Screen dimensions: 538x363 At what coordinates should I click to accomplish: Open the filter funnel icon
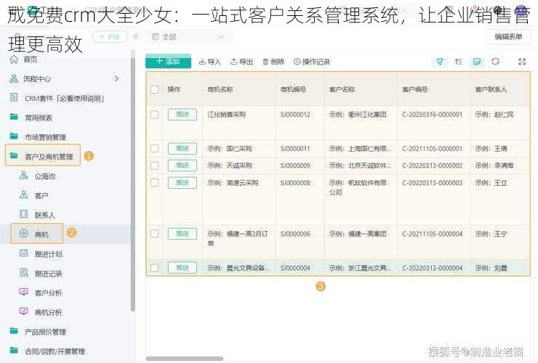coord(440,62)
